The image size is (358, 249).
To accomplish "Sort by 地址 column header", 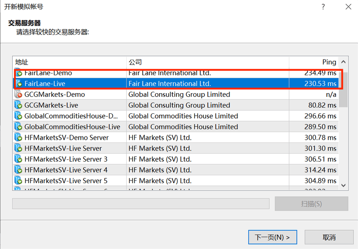I will click(x=69, y=62).
